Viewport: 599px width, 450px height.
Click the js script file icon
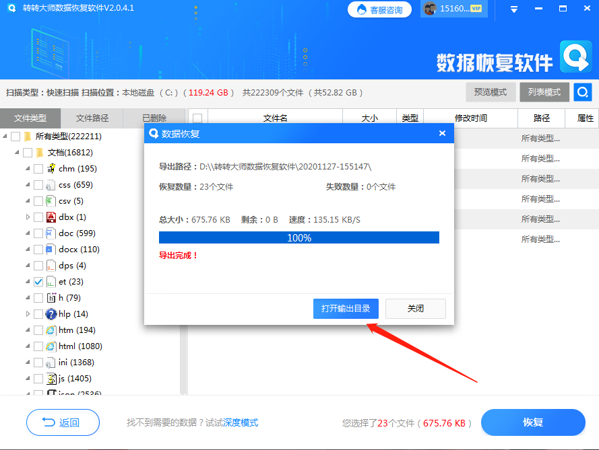(x=51, y=378)
